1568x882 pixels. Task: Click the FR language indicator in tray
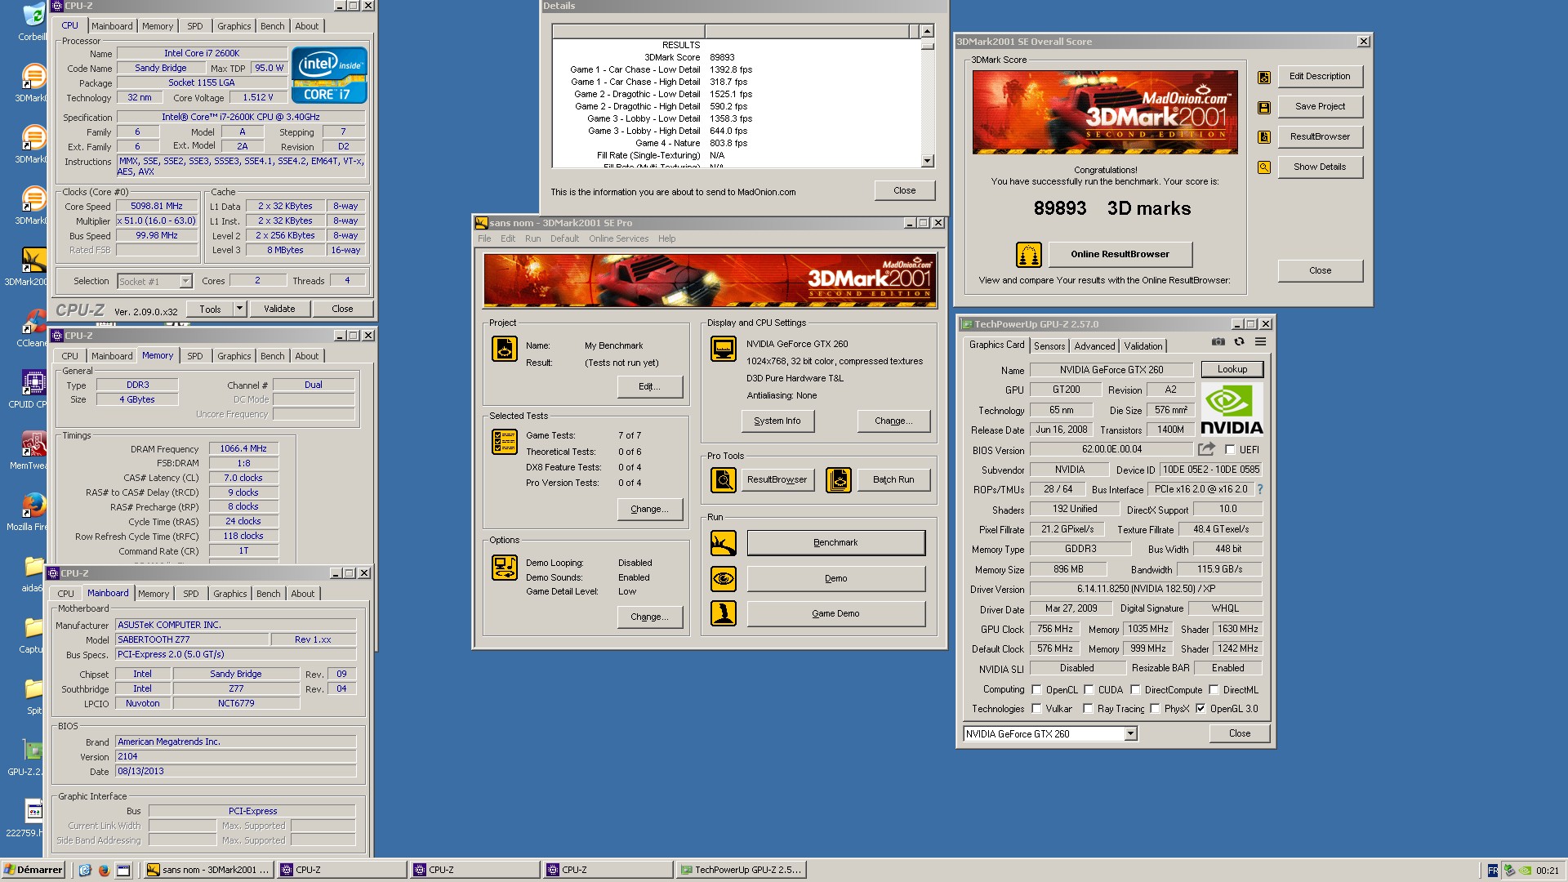pyautogui.click(x=1493, y=871)
